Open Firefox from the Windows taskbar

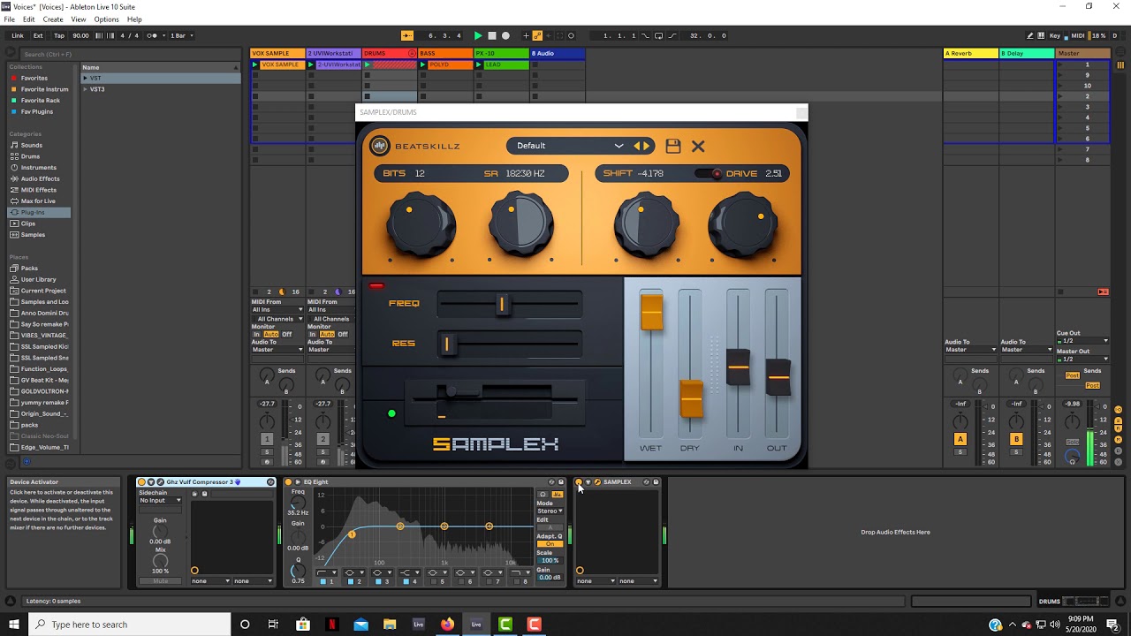(447, 625)
